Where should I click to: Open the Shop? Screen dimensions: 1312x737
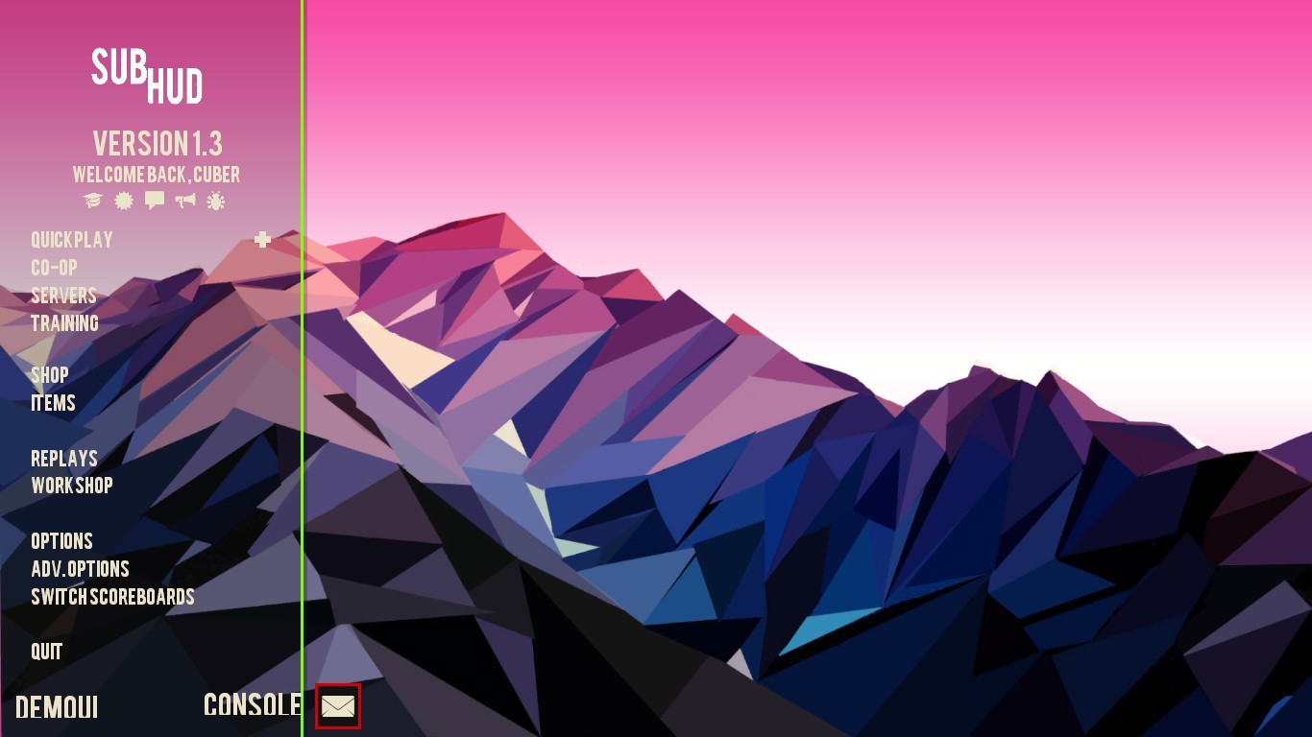tap(50, 375)
